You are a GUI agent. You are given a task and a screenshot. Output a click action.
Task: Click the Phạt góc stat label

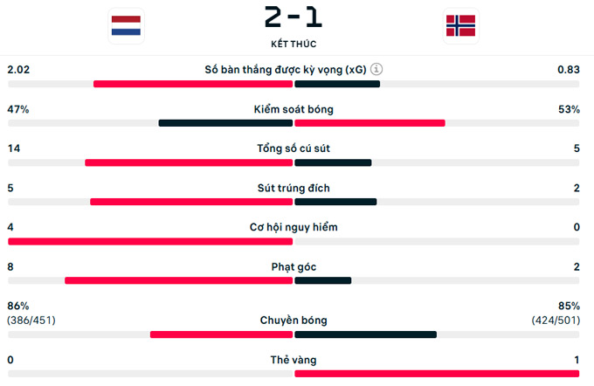click(x=294, y=266)
